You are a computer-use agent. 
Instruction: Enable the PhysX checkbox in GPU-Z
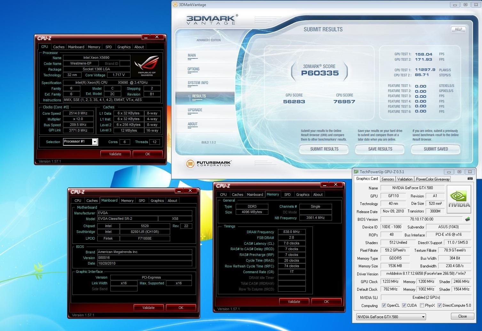point(422,305)
